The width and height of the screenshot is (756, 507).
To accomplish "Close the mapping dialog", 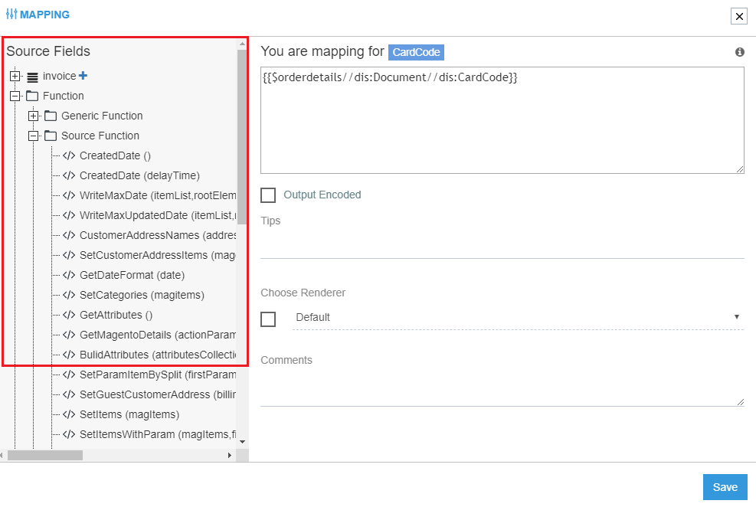I will coord(738,16).
